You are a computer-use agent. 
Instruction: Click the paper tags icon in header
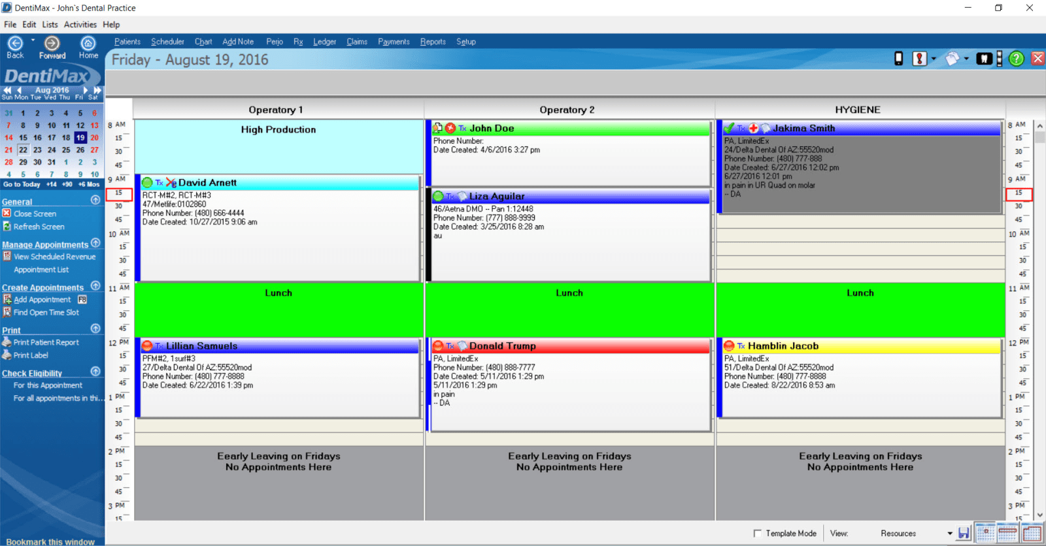tap(953, 59)
